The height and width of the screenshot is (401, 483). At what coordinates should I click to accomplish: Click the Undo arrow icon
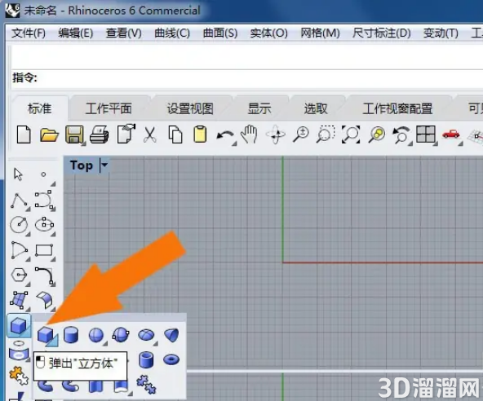pyautogui.click(x=225, y=135)
